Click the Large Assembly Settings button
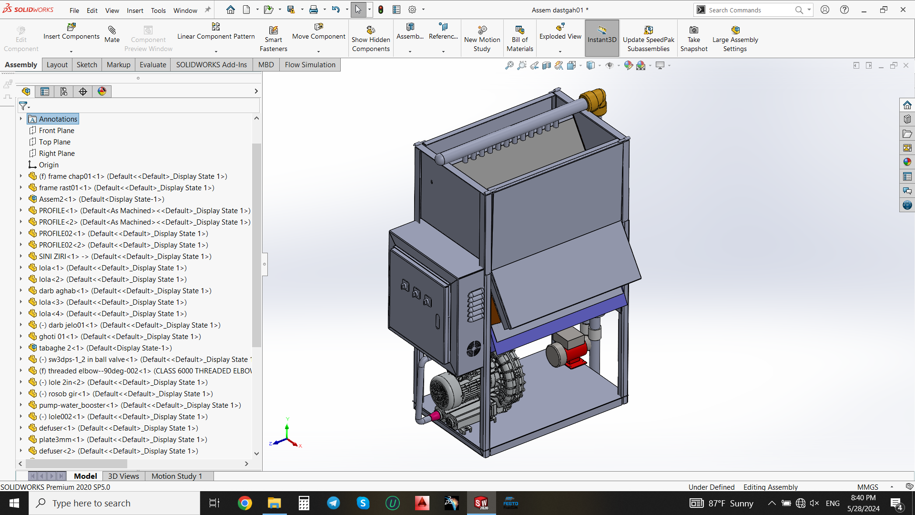 (x=735, y=39)
